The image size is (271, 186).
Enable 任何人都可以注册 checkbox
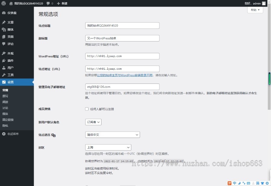87,109
